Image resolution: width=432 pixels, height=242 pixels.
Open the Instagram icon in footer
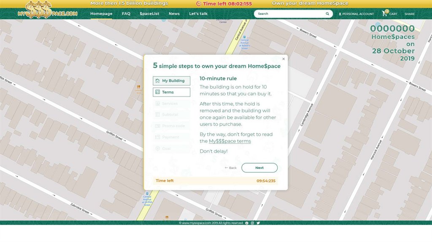pos(252,223)
